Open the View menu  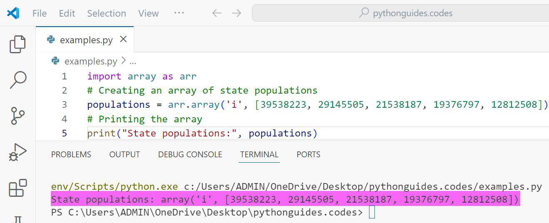(x=148, y=13)
